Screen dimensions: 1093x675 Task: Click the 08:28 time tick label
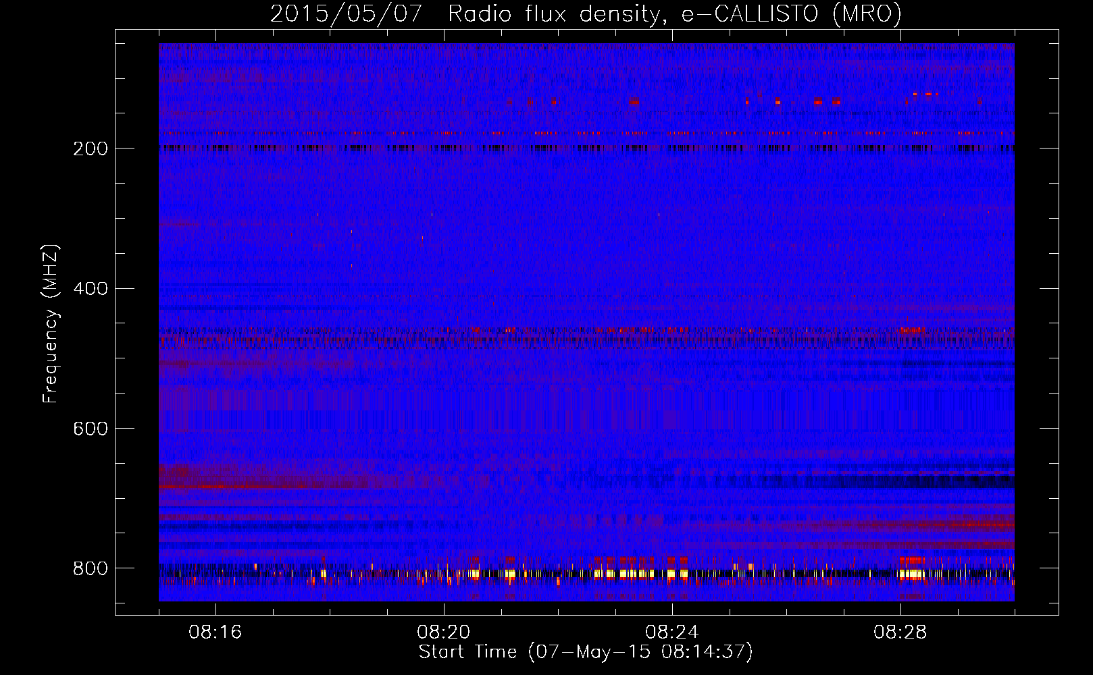click(900, 632)
